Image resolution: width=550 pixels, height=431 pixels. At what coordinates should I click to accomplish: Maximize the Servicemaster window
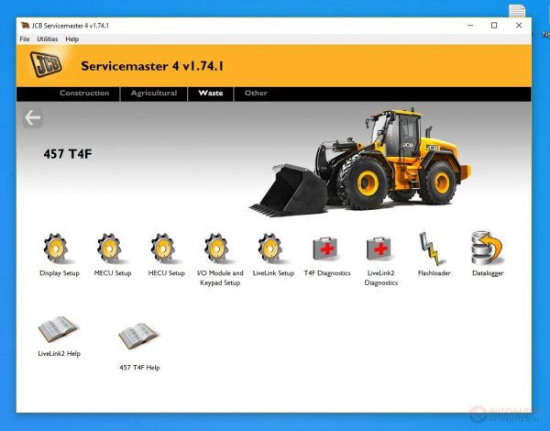click(x=494, y=26)
